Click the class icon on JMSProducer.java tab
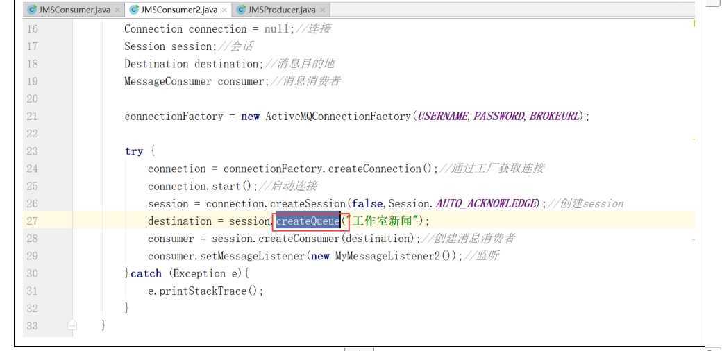Screen dimensions: 722x351 click(x=241, y=10)
